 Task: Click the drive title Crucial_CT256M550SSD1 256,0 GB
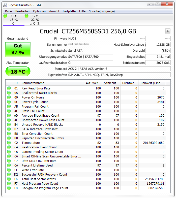tap(88, 31)
